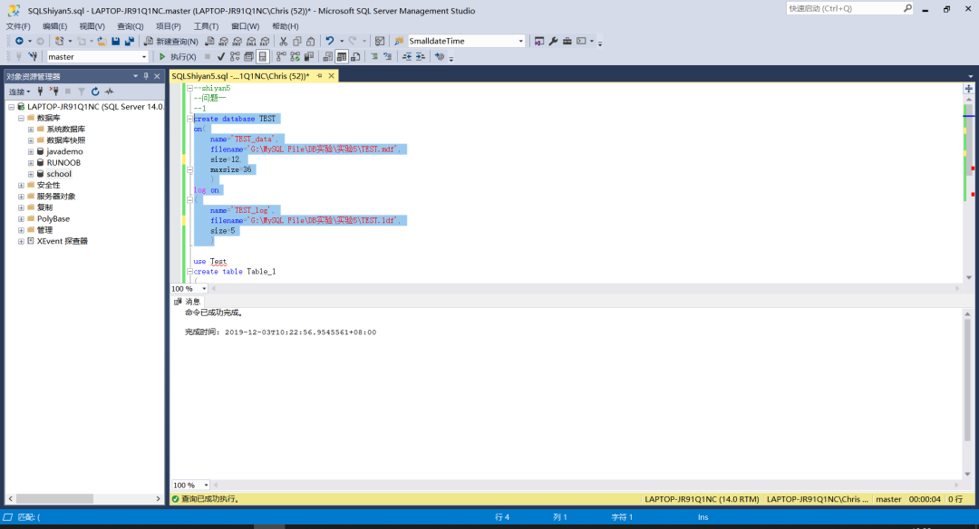This screenshot has height=529, width=979.
Task: Click Disconnect icon in Object Explorer
Action: tap(54, 91)
